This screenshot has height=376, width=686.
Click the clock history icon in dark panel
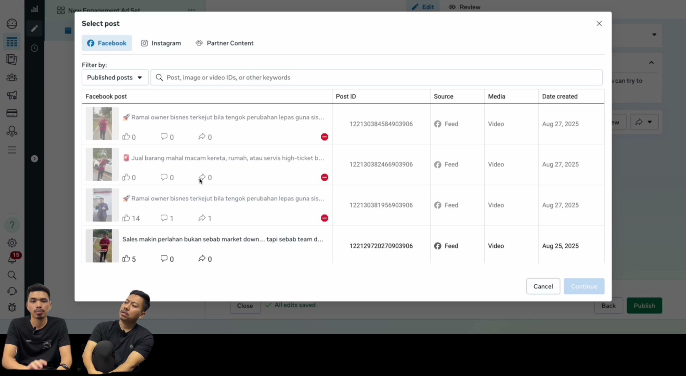point(34,48)
